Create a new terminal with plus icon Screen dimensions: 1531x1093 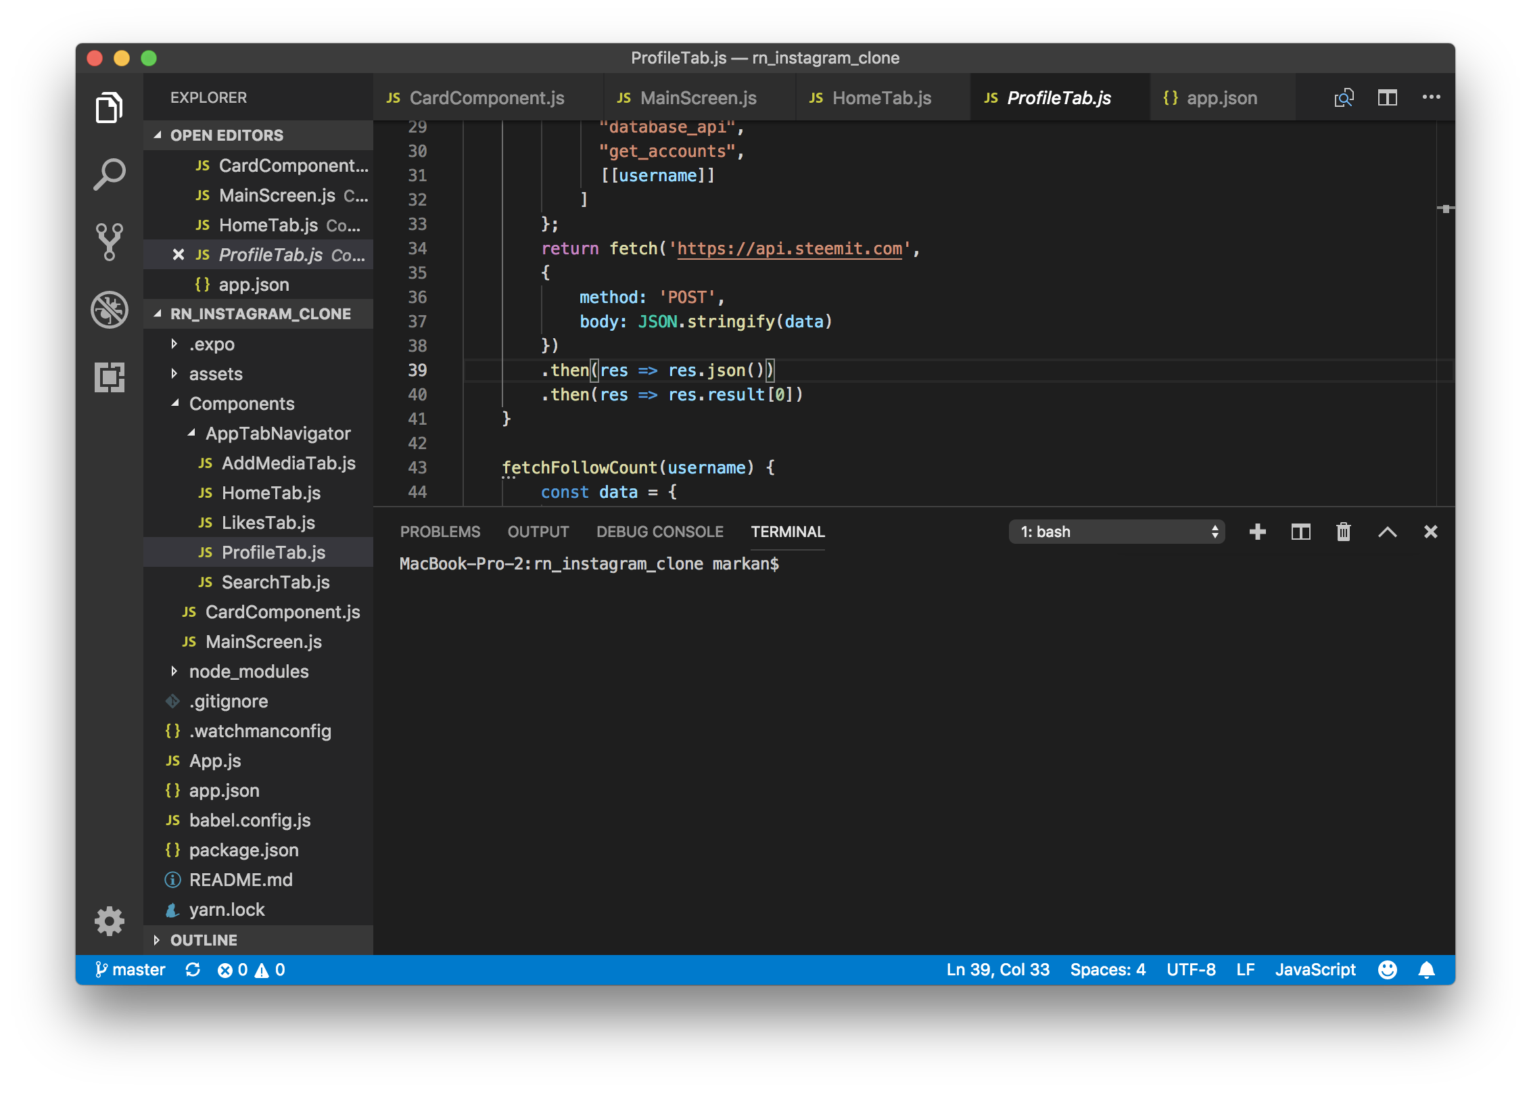coord(1257,532)
